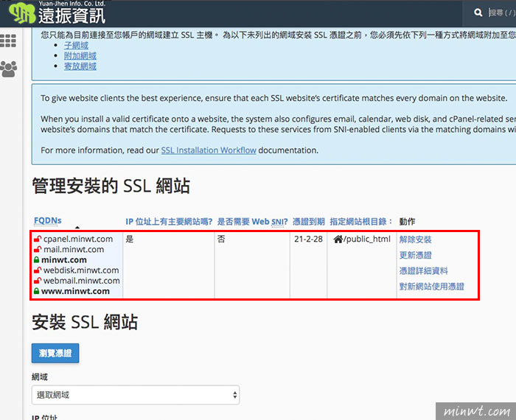Viewport: 516px width, 420px height.
Task: Click the home icon next to /public_html
Action: click(338, 239)
